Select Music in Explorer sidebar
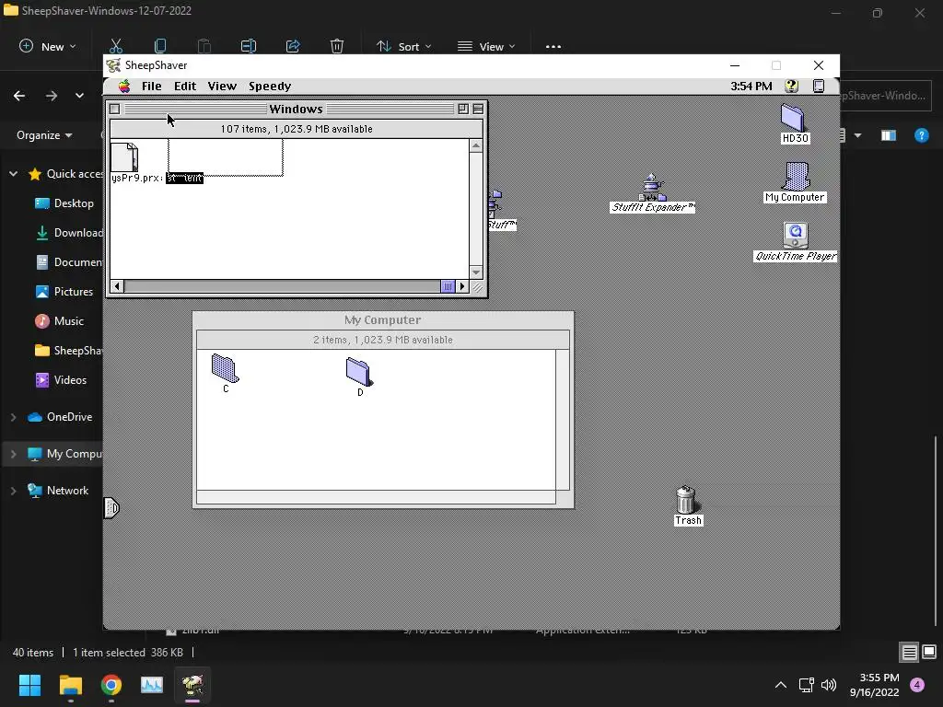The height and width of the screenshot is (707, 943). (x=60, y=321)
